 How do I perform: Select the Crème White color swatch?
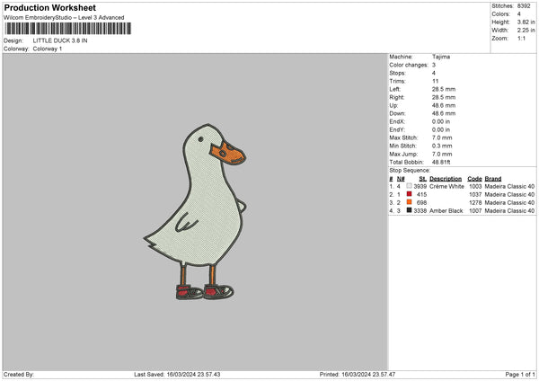tap(409, 186)
